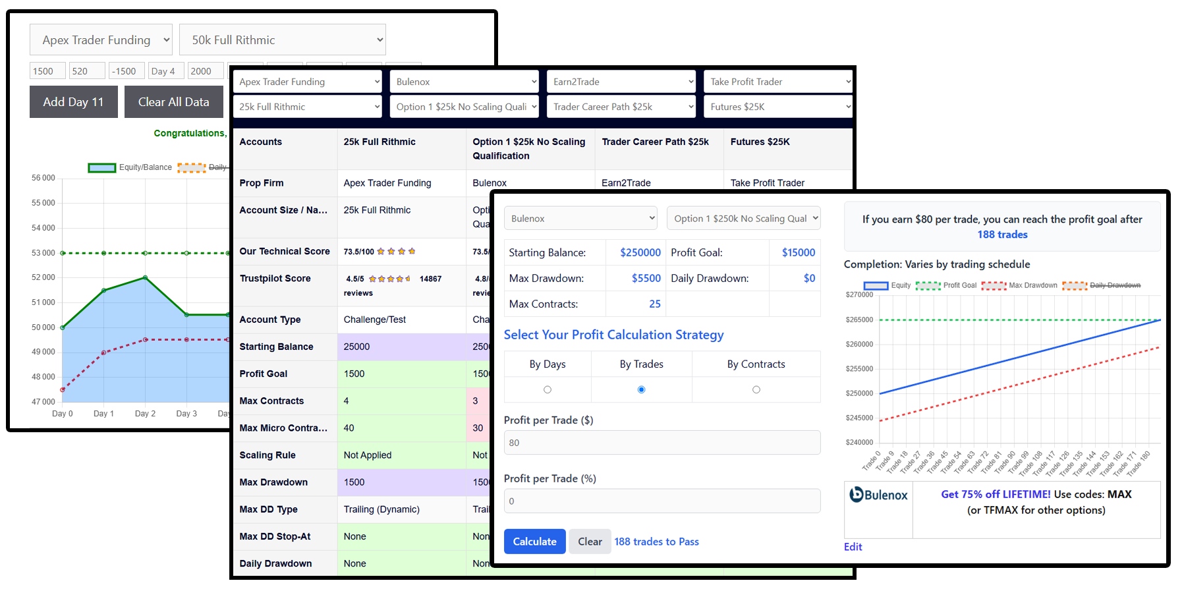Click the Profit per Trade (%) input field
This screenshot has height=591, width=1184.
[x=662, y=501]
